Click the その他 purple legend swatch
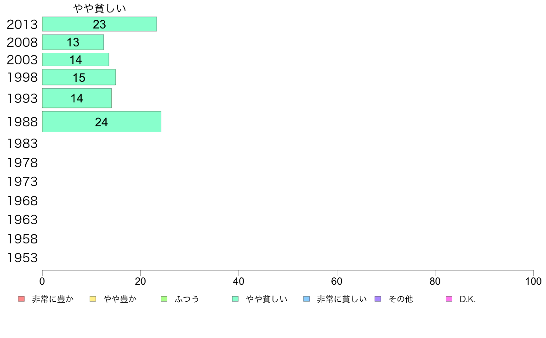 click(x=378, y=299)
